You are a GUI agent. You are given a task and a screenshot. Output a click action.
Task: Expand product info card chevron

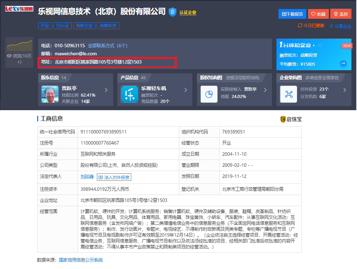coord(186,90)
